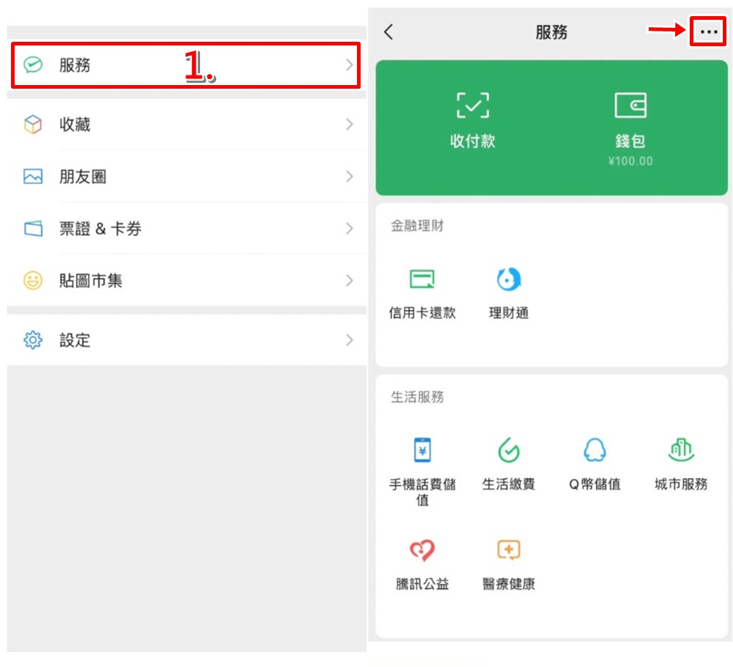Screen dimensions: 733x667
Task: Expand the 貼圖市集 row chevron
Action: pyautogui.click(x=349, y=281)
